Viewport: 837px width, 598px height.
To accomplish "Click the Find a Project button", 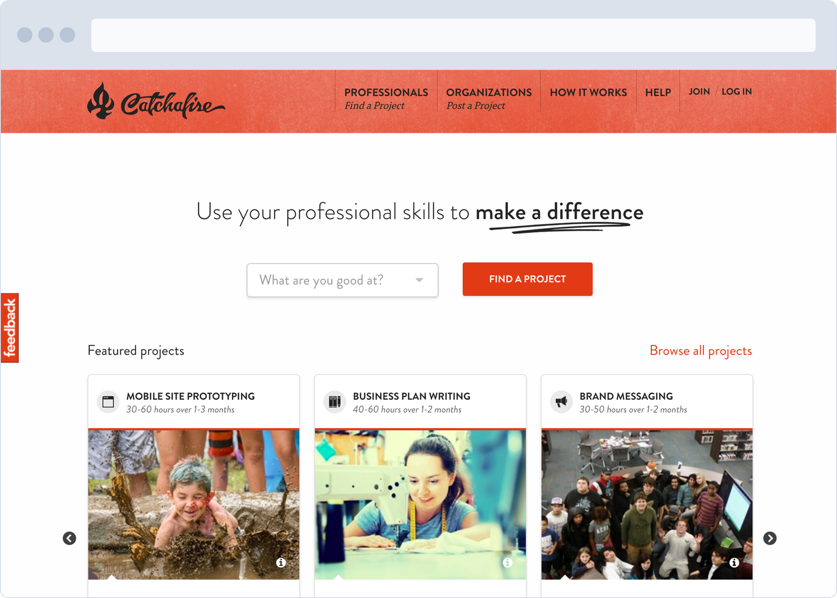I will [x=527, y=279].
